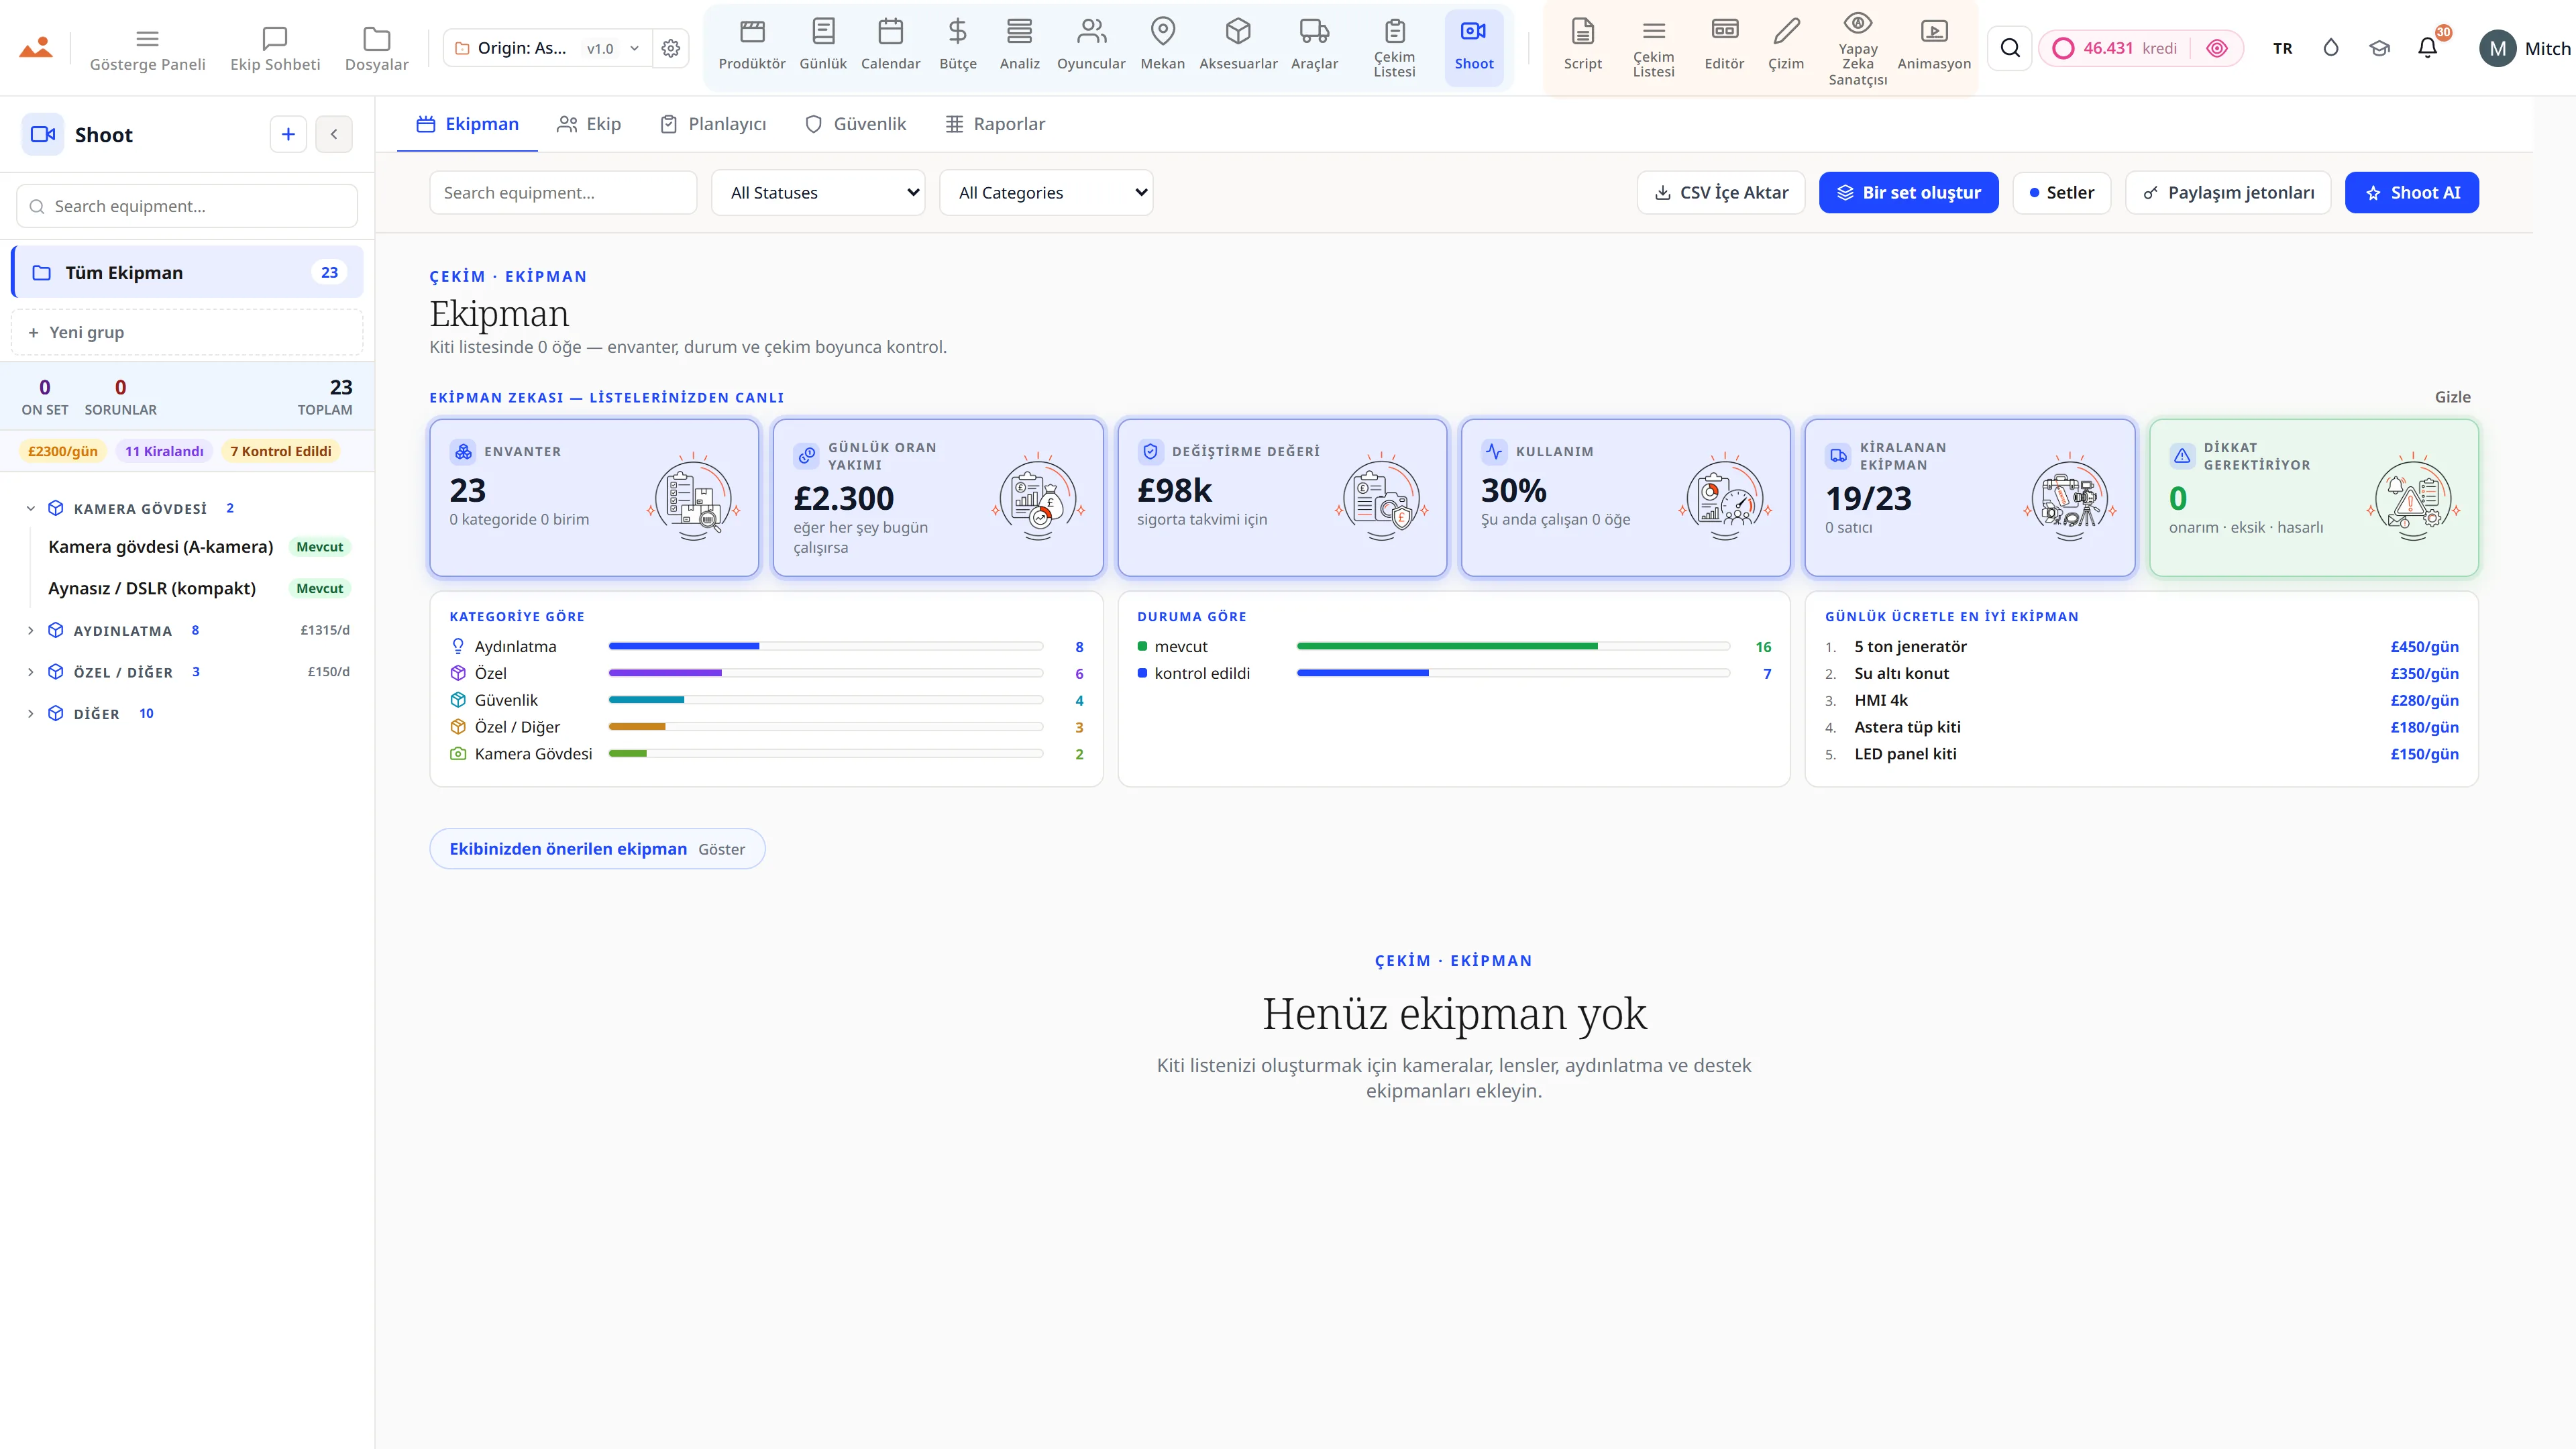Toggle the credits eye visibility icon
The image size is (2576, 1449).
click(x=2217, y=48)
